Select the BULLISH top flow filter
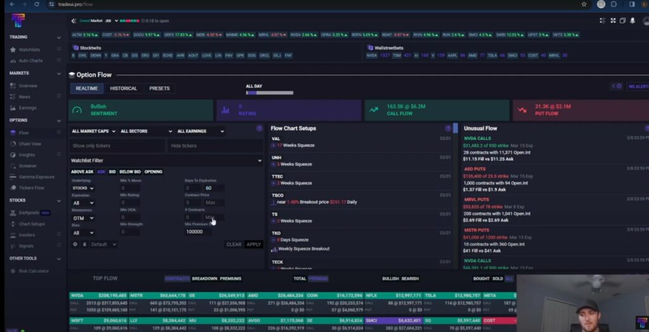 390,279
